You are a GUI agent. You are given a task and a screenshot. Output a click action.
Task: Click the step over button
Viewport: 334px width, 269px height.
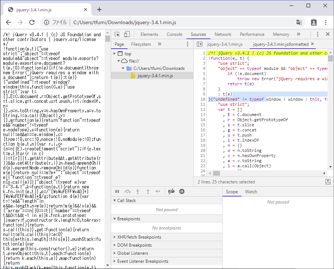pos(127,191)
